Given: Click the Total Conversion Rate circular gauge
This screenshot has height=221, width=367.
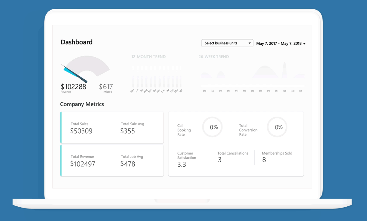Looking at the screenshot, I should [277, 127].
